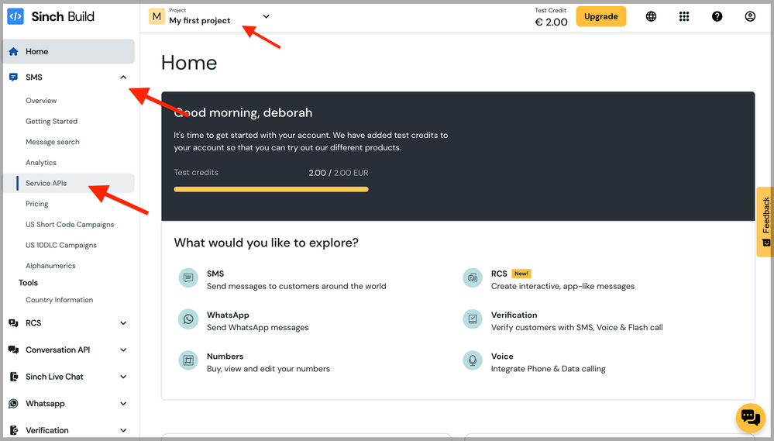Click the SMS chat icon in sidebar
The height and width of the screenshot is (441, 774).
(x=13, y=77)
